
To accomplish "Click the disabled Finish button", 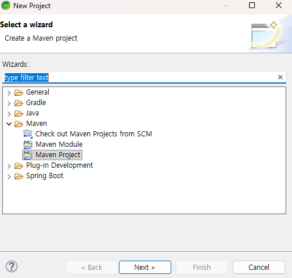I will pos(201,267).
